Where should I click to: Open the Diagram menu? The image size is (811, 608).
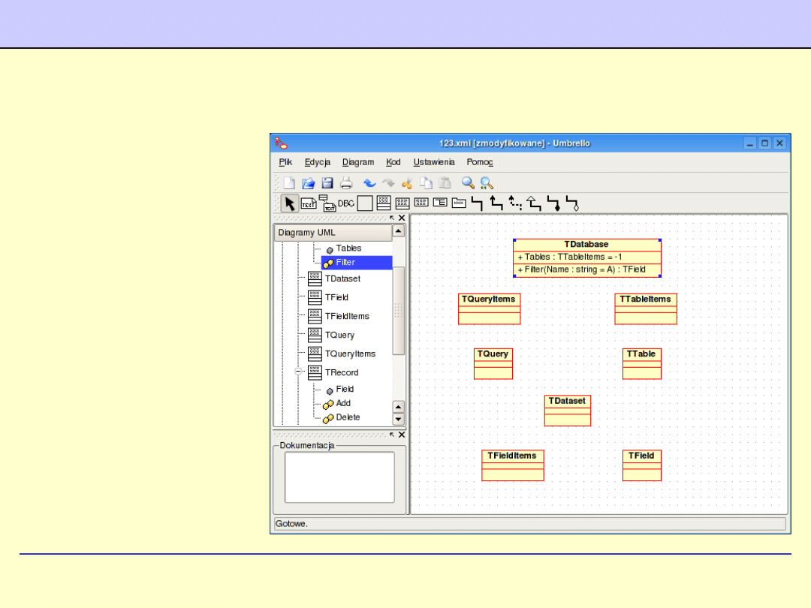click(x=357, y=162)
